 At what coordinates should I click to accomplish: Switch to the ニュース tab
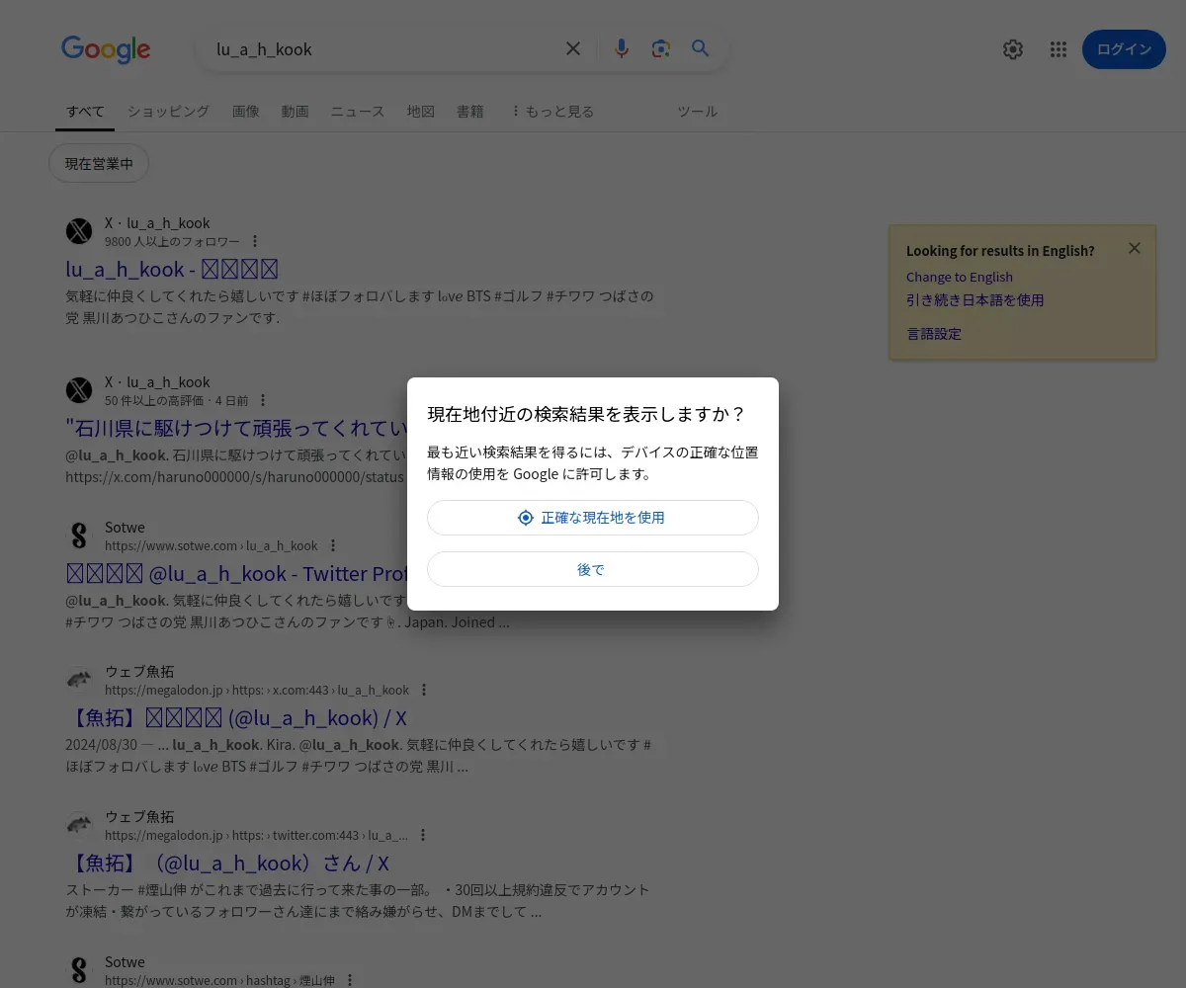coord(358,112)
